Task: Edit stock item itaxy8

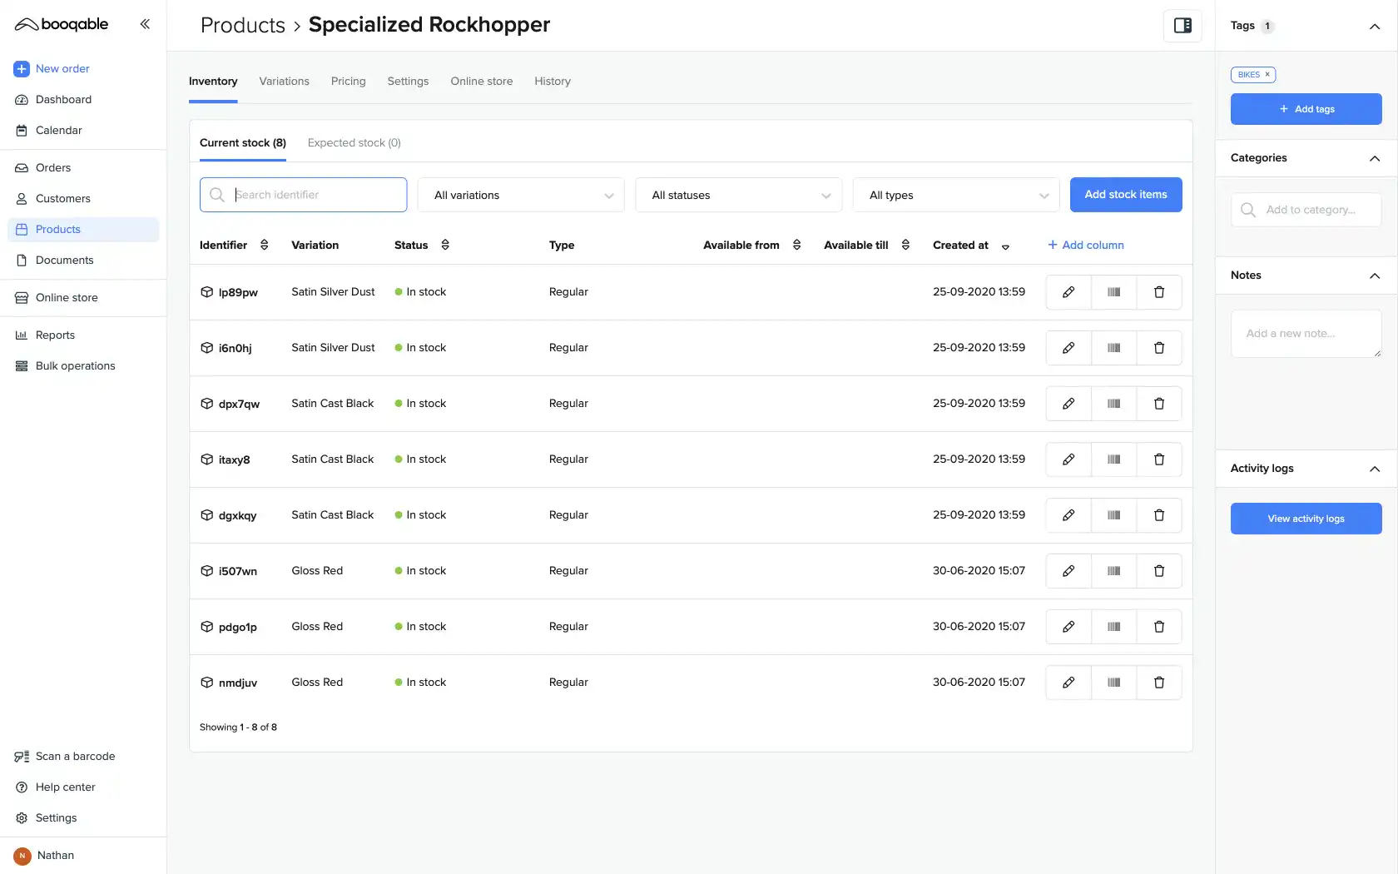Action: point(1068,459)
